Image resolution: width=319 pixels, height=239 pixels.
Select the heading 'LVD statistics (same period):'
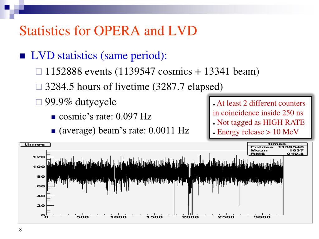[99, 55]
